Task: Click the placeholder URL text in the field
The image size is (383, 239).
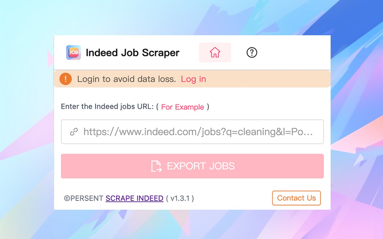Action: point(198,132)
